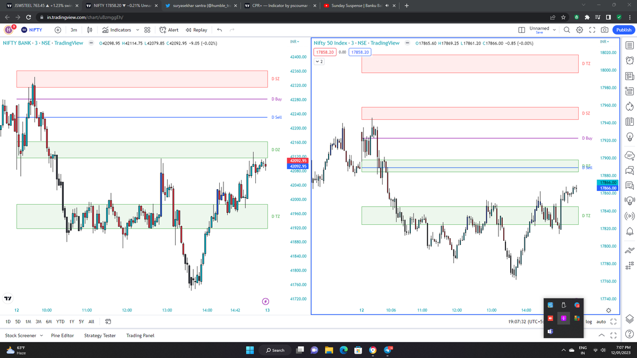Click browser address bar URL

tap(85, 17)
